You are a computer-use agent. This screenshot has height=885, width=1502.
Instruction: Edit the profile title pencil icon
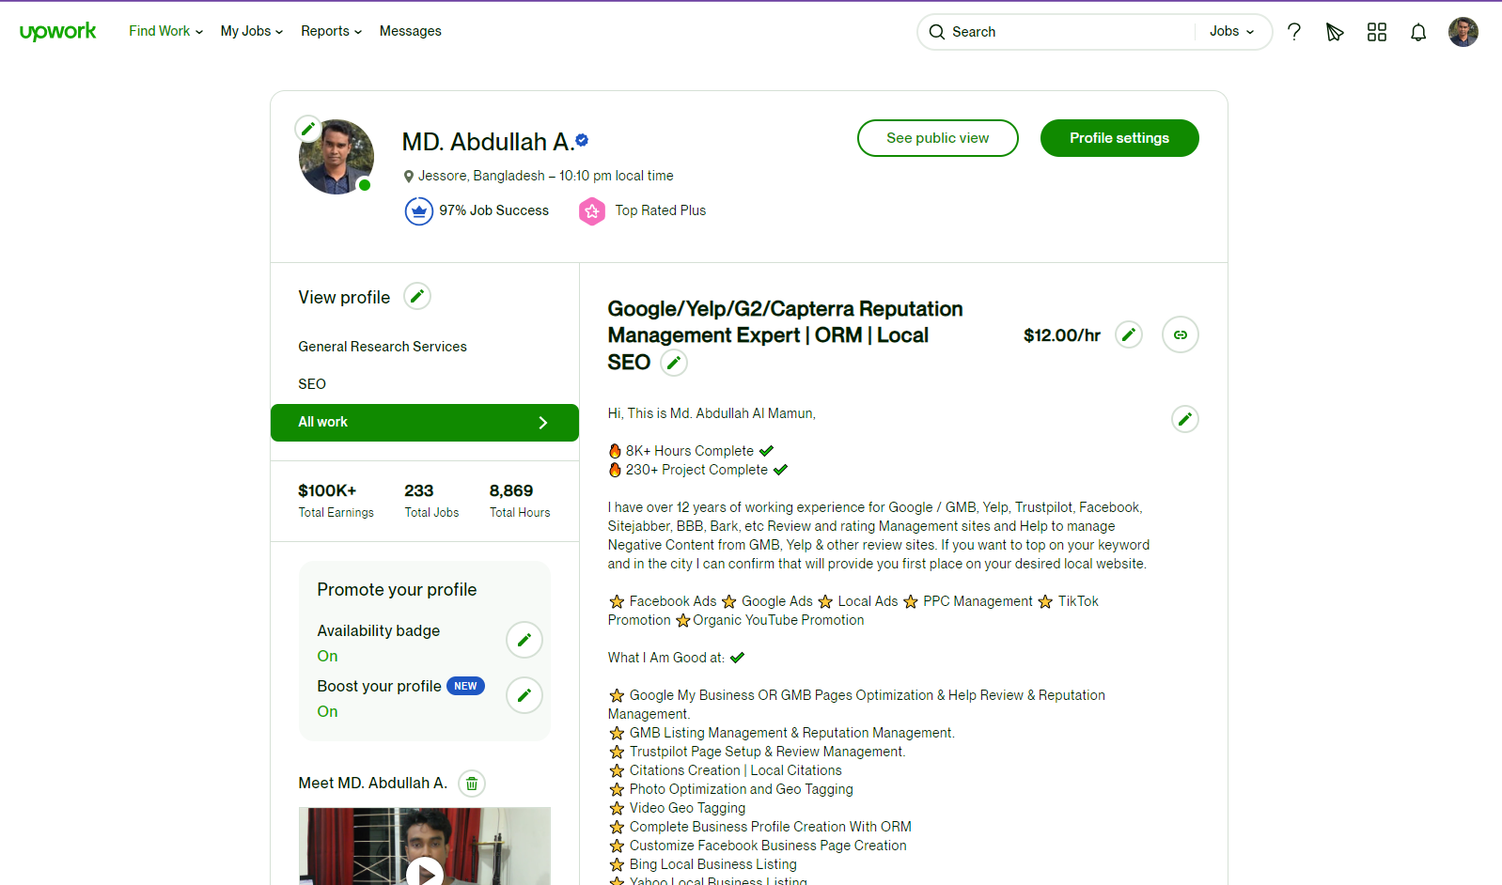(x=674, y=363)
